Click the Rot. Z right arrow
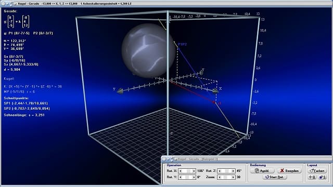 [x=233, y=171]
